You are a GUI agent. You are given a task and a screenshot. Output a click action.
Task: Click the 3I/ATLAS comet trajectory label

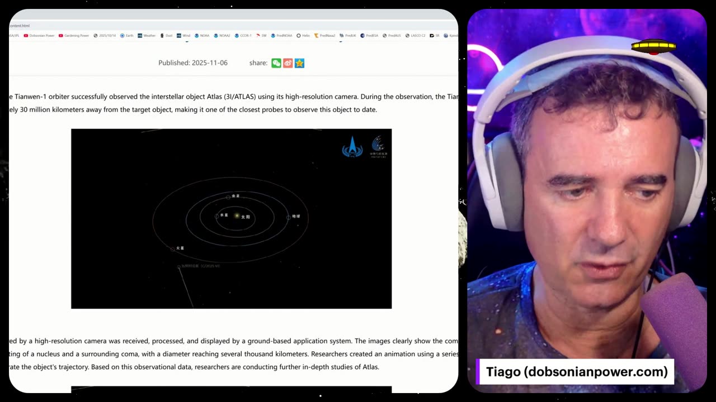200,266
